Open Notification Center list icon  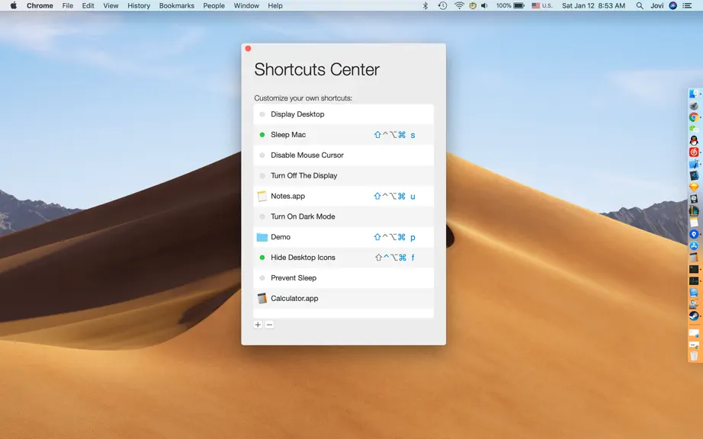coord(687,6)
